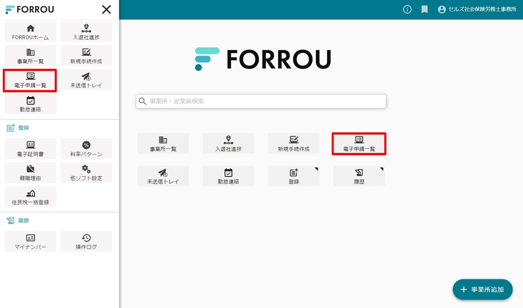Click the 事業所追加 floating button
Viewport: 523px width, 308px height.
coord(483,289)
